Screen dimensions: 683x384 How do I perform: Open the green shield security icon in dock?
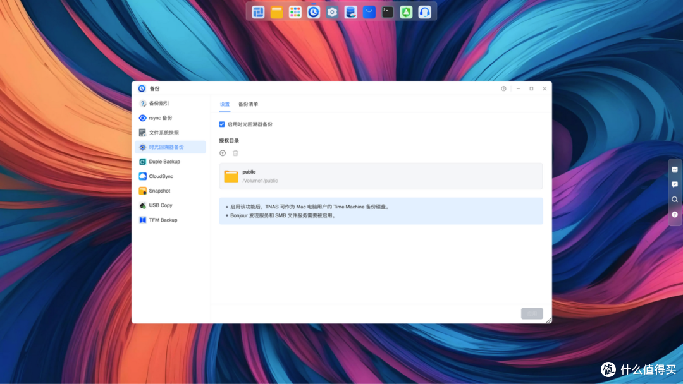click(406, 12)
